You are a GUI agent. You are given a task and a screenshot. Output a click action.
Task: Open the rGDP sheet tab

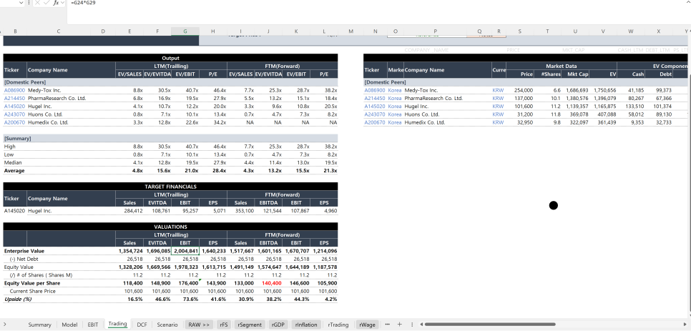click(x=278, y=325)
